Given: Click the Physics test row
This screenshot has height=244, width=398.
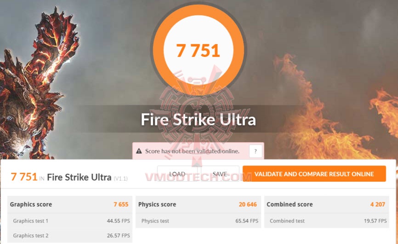Looking at the screenshot, I should (x=198, y=221).
